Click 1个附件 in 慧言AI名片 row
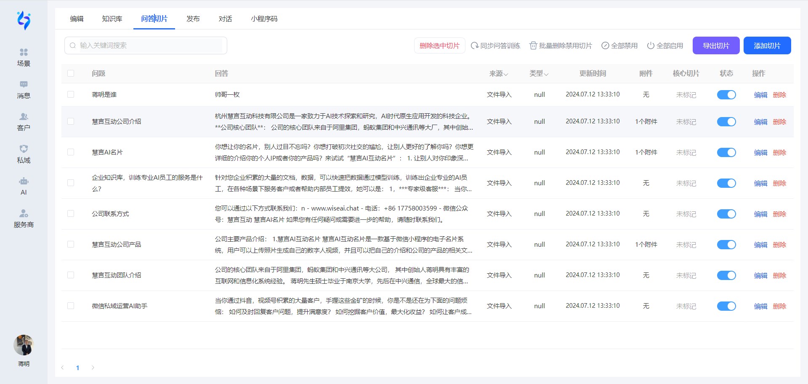The height and width of the screenshot is (384, 808). pos(646,152)
